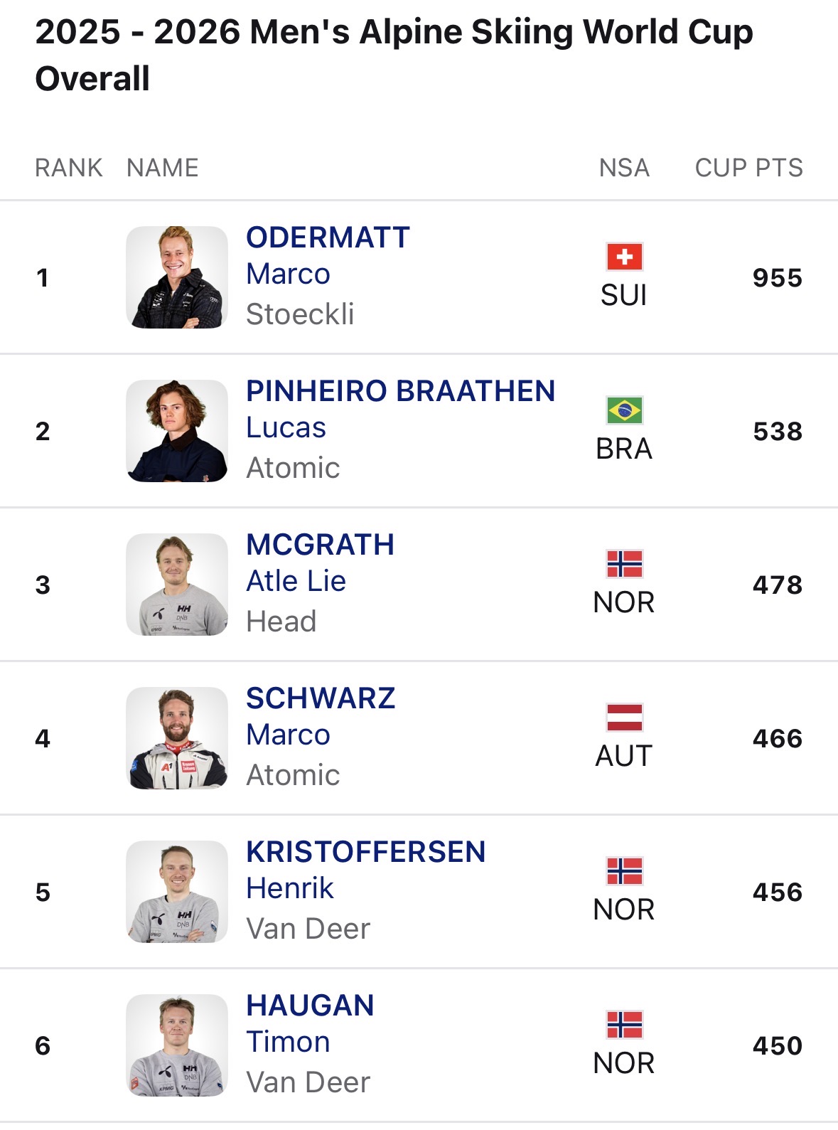Open Lucas Pinheiro Braathen's photo

pyautogui.click(x=177, y=431)
